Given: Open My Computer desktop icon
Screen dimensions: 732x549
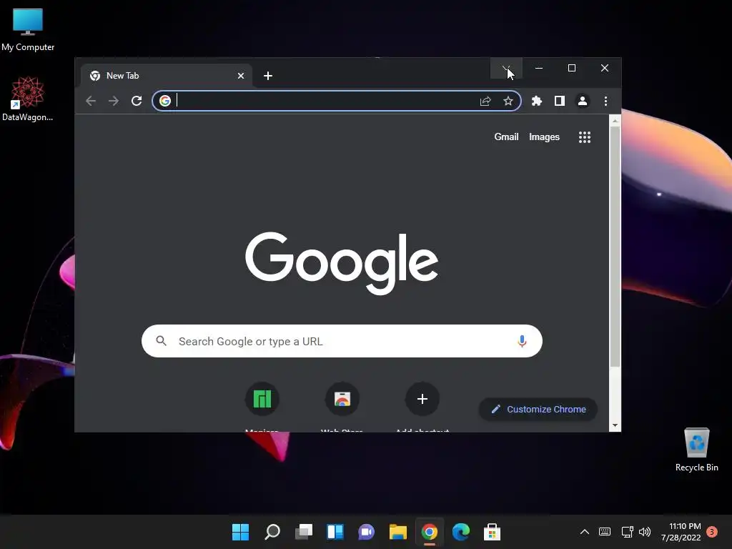Looking at the screenshot, I should (x=28, y=30).
